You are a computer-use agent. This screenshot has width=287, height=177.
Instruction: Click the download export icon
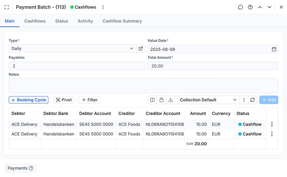pos(171,100)
